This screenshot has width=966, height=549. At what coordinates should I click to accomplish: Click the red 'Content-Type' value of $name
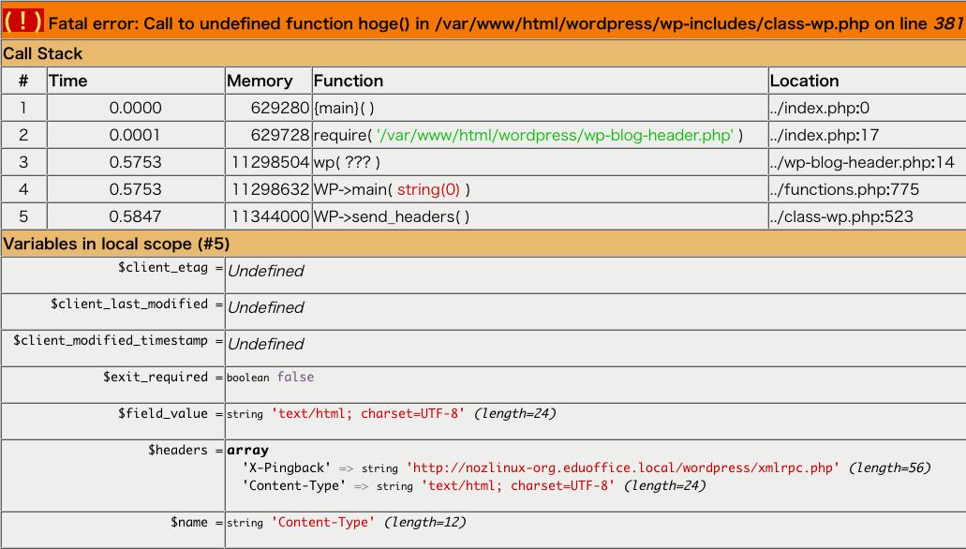coord(323,522)
